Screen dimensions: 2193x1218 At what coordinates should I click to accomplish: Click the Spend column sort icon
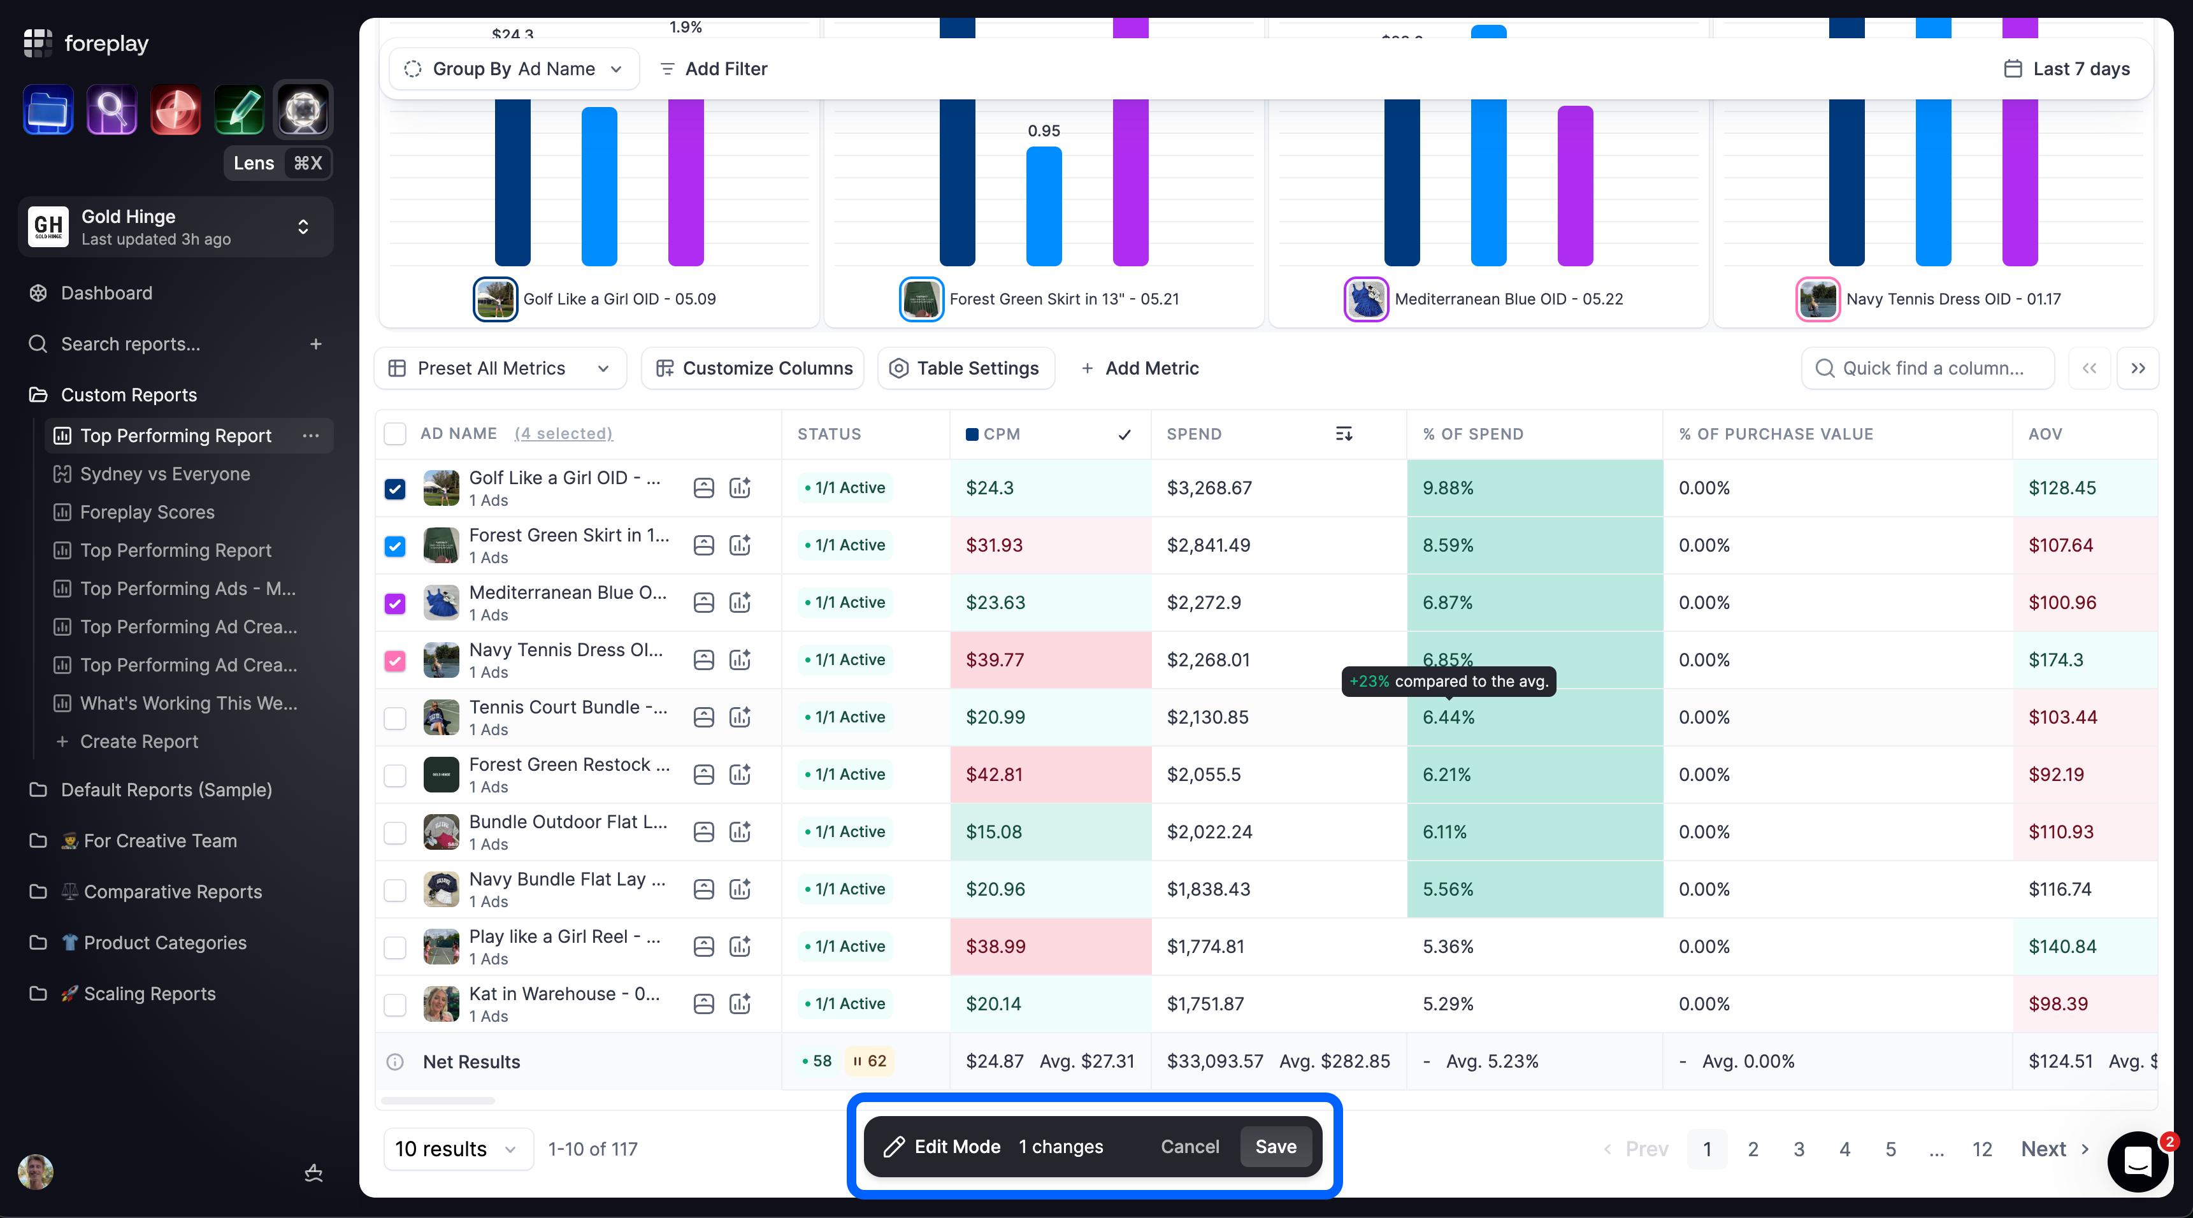tap(1343, 434)
